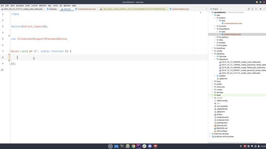This screenshot has width=266, height=149.
Task: Select CreateSaleAction.php in project tree
Action: pyautogui.click(x=233, y=23)
